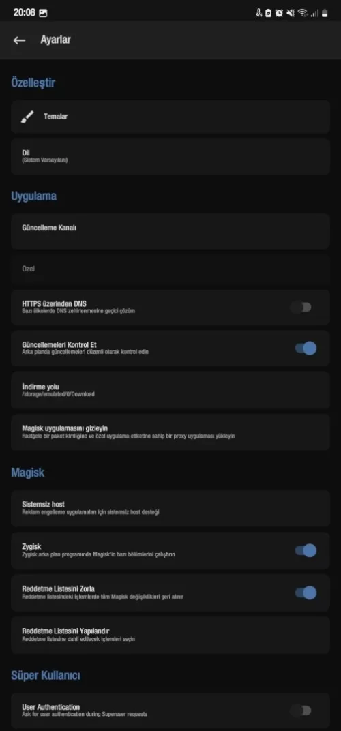Open the Dil language selector
Viewport: 341px width, 731px height.
pos(170,156)
